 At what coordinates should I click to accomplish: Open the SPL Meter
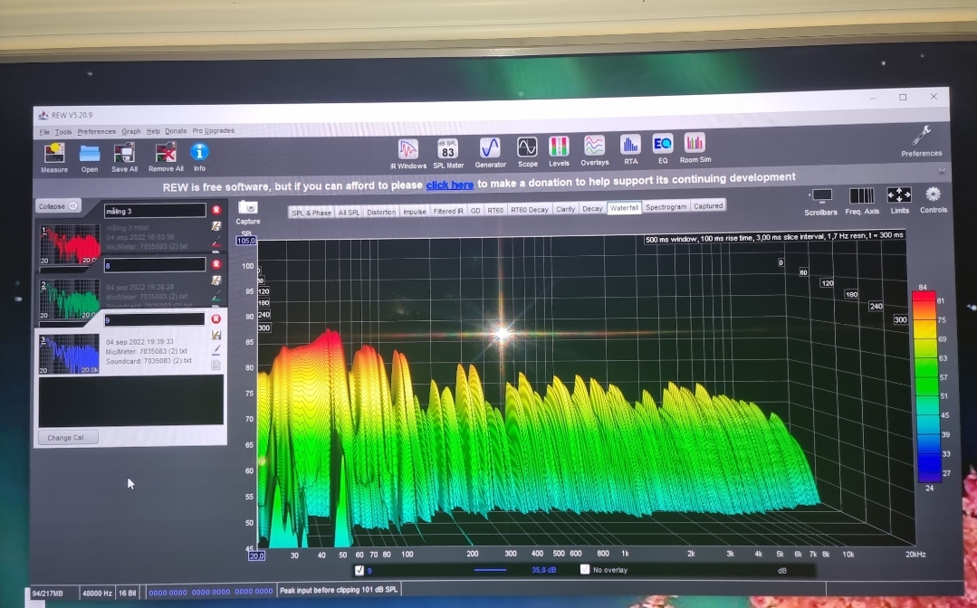tap(447, 148)
